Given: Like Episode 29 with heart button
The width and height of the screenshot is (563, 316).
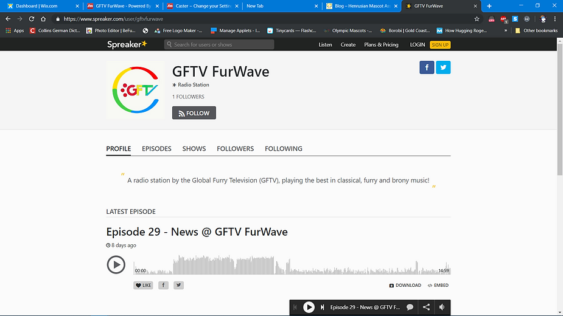Looking at the screenshot, I should coord(143,285).
